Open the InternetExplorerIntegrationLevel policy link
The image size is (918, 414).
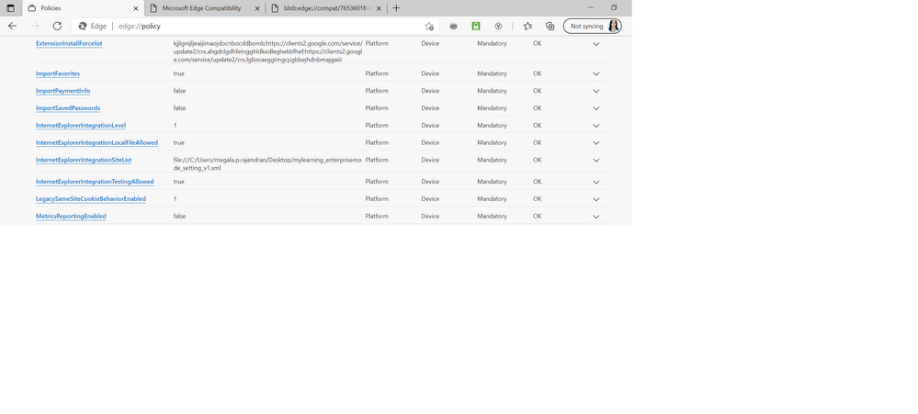[81, 125]
